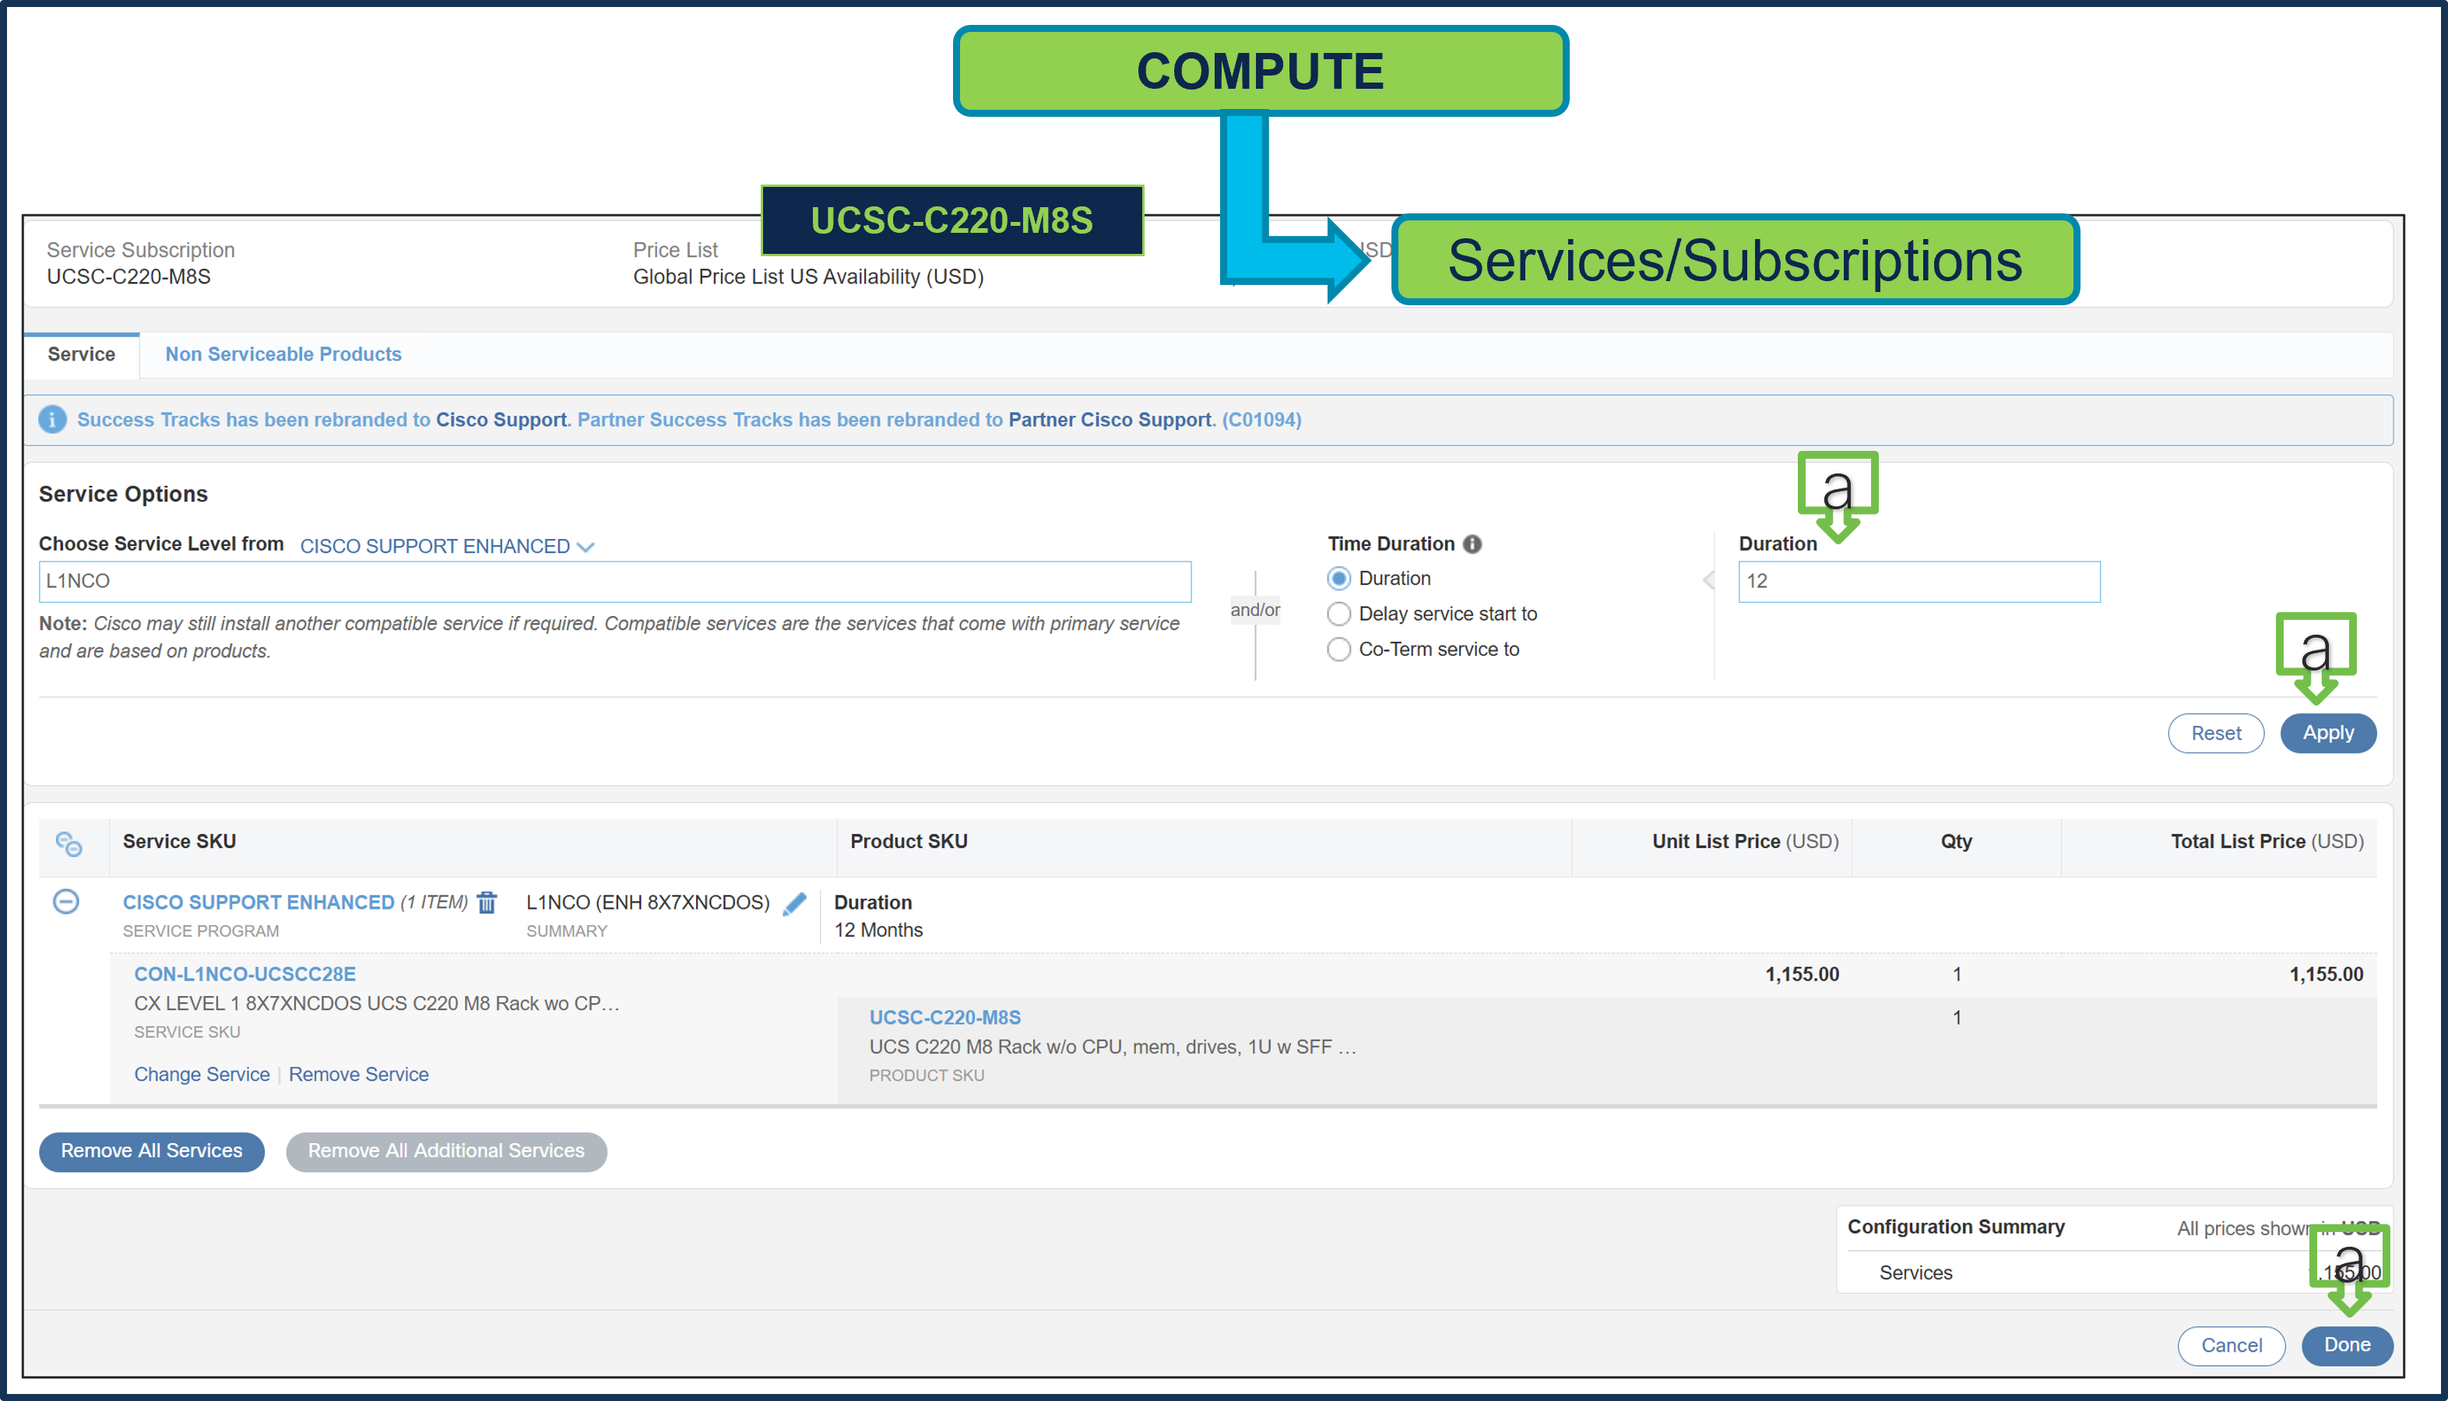Collapse the CISCO SUPPORT ENHANCED service row

click(x=65, y=903)
